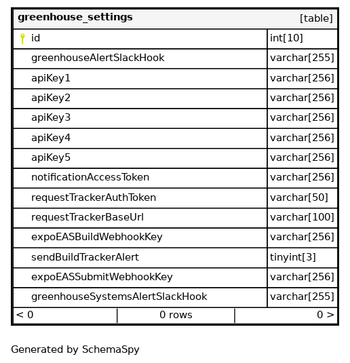The height and width of the screenshot is (363, 350).
Task: Select the id column name
Action: [36, 38]
